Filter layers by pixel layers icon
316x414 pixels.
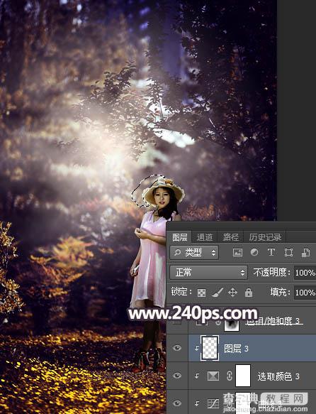[x=237, y=253]
